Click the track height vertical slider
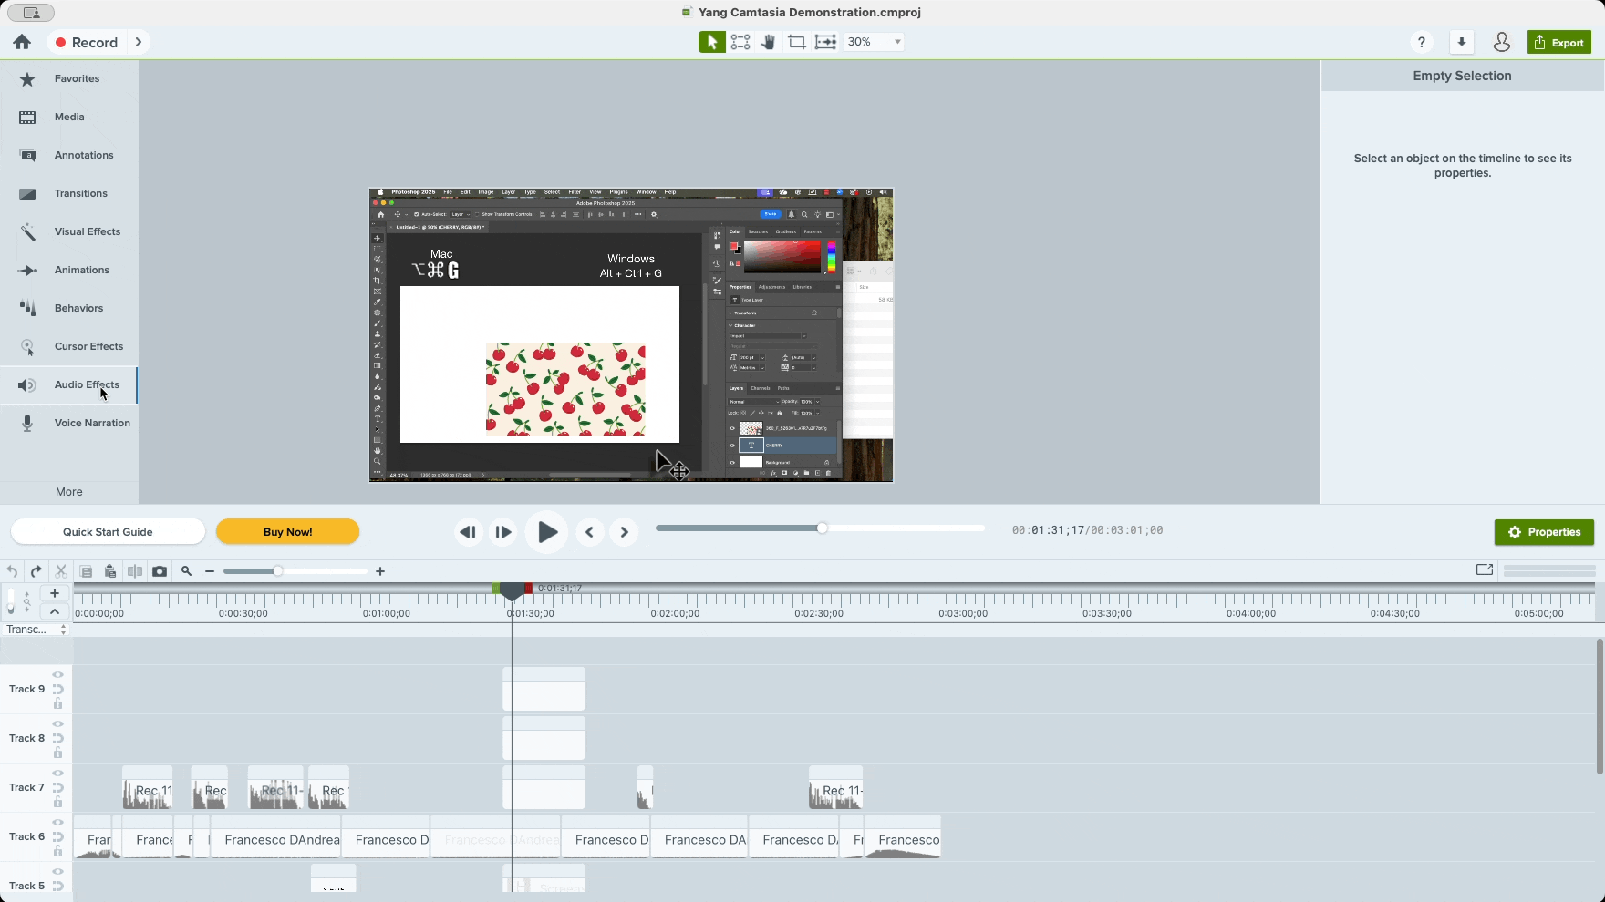The width and height of the screenshot is (1605, 902). click(11, 601)
